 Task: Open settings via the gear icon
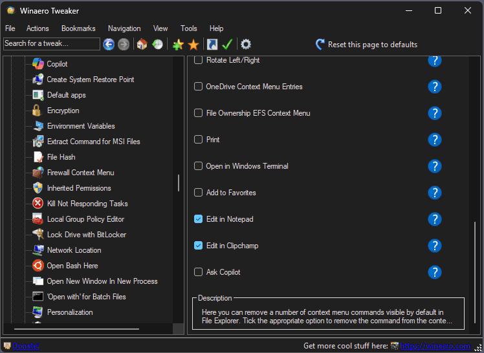click(246, 45)
